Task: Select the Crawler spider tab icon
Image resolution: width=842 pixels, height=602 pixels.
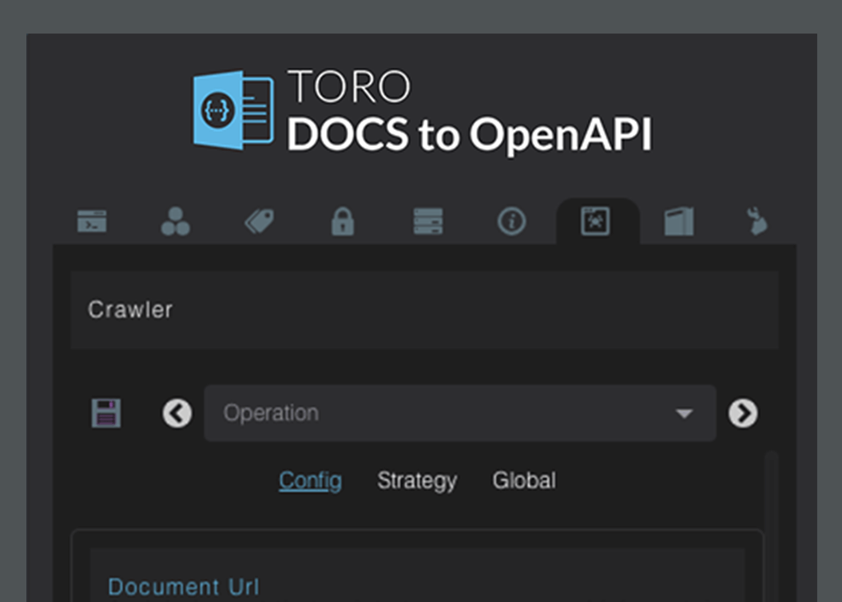Action: click(x=595, y=221)
